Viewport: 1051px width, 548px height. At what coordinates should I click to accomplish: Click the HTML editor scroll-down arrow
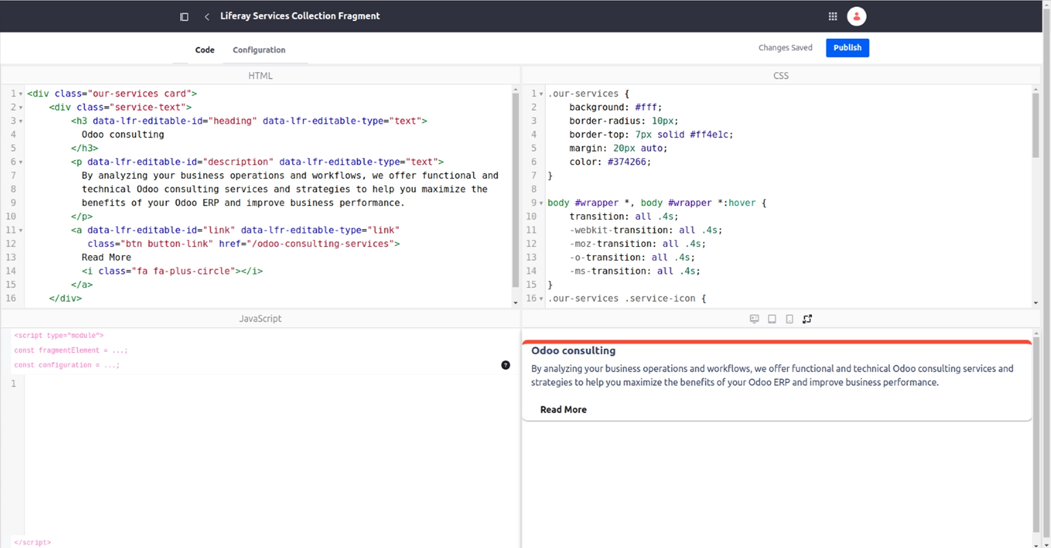click(x=516, y=302)
